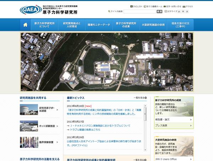Open the アクセス link
The image size is (213, 161).
[x=188, y=6]
